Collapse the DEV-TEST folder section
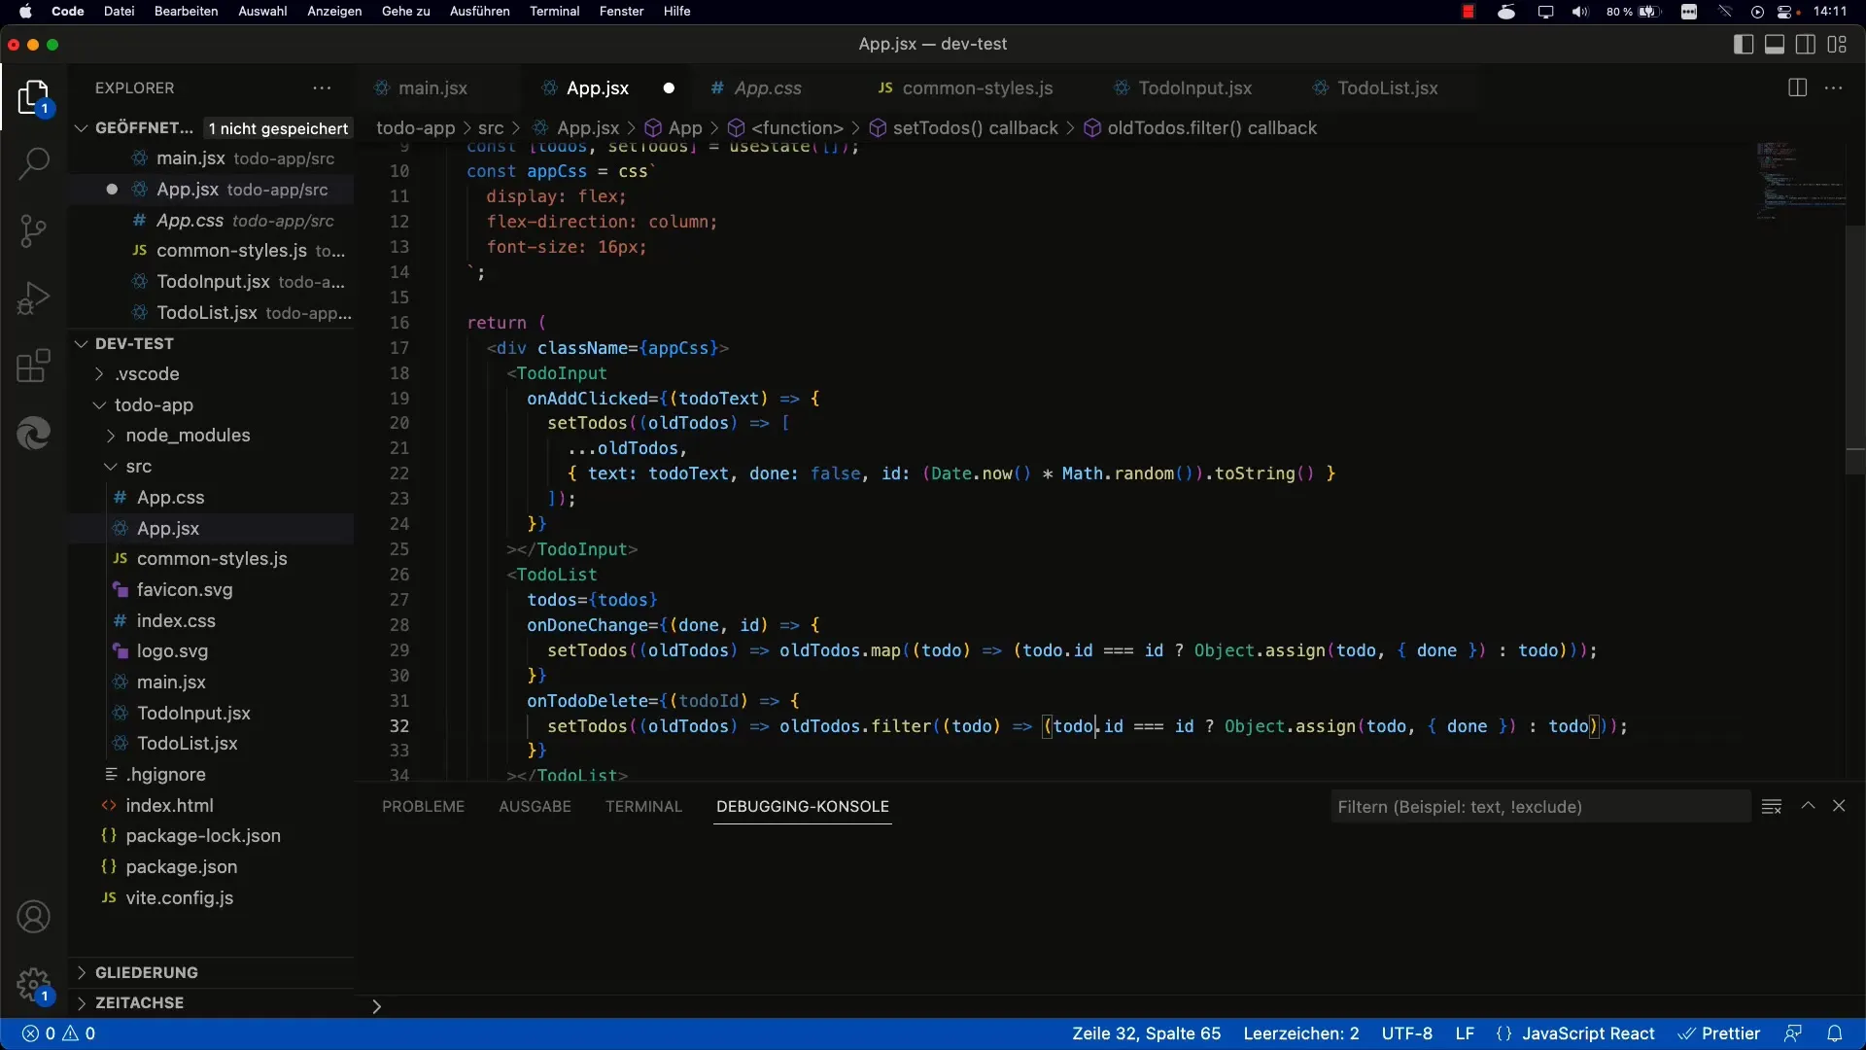 (x=83, y=343)
